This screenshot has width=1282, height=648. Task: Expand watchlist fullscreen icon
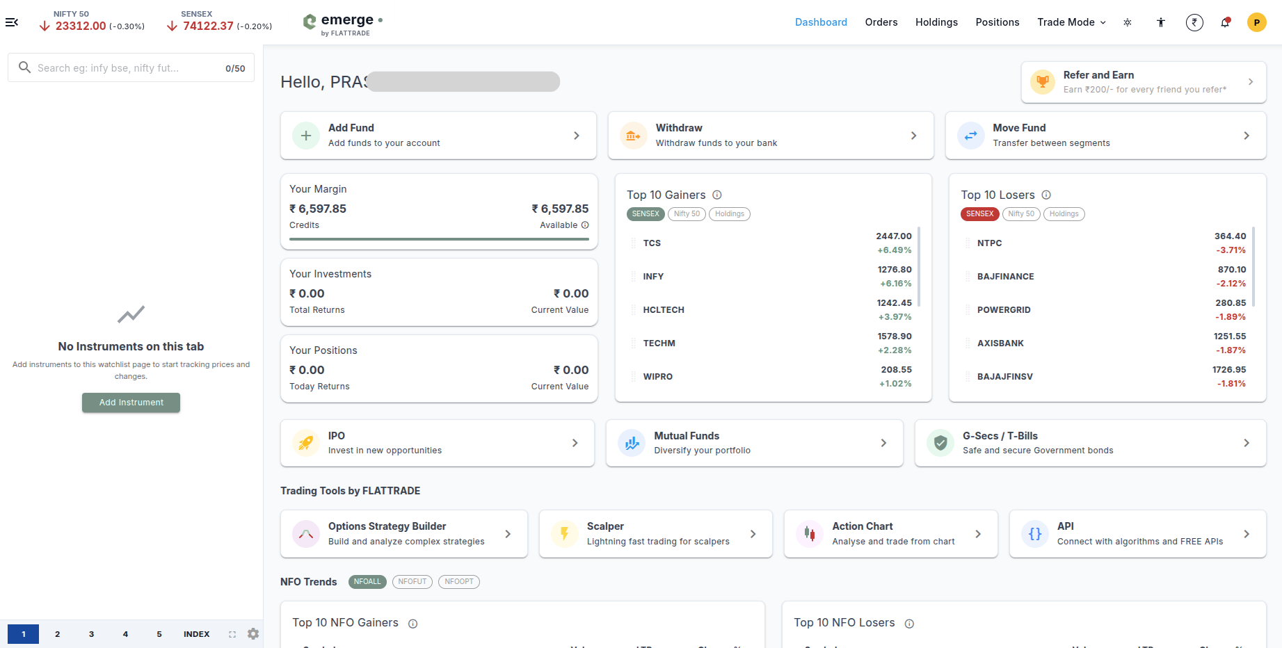coord(232,634)
